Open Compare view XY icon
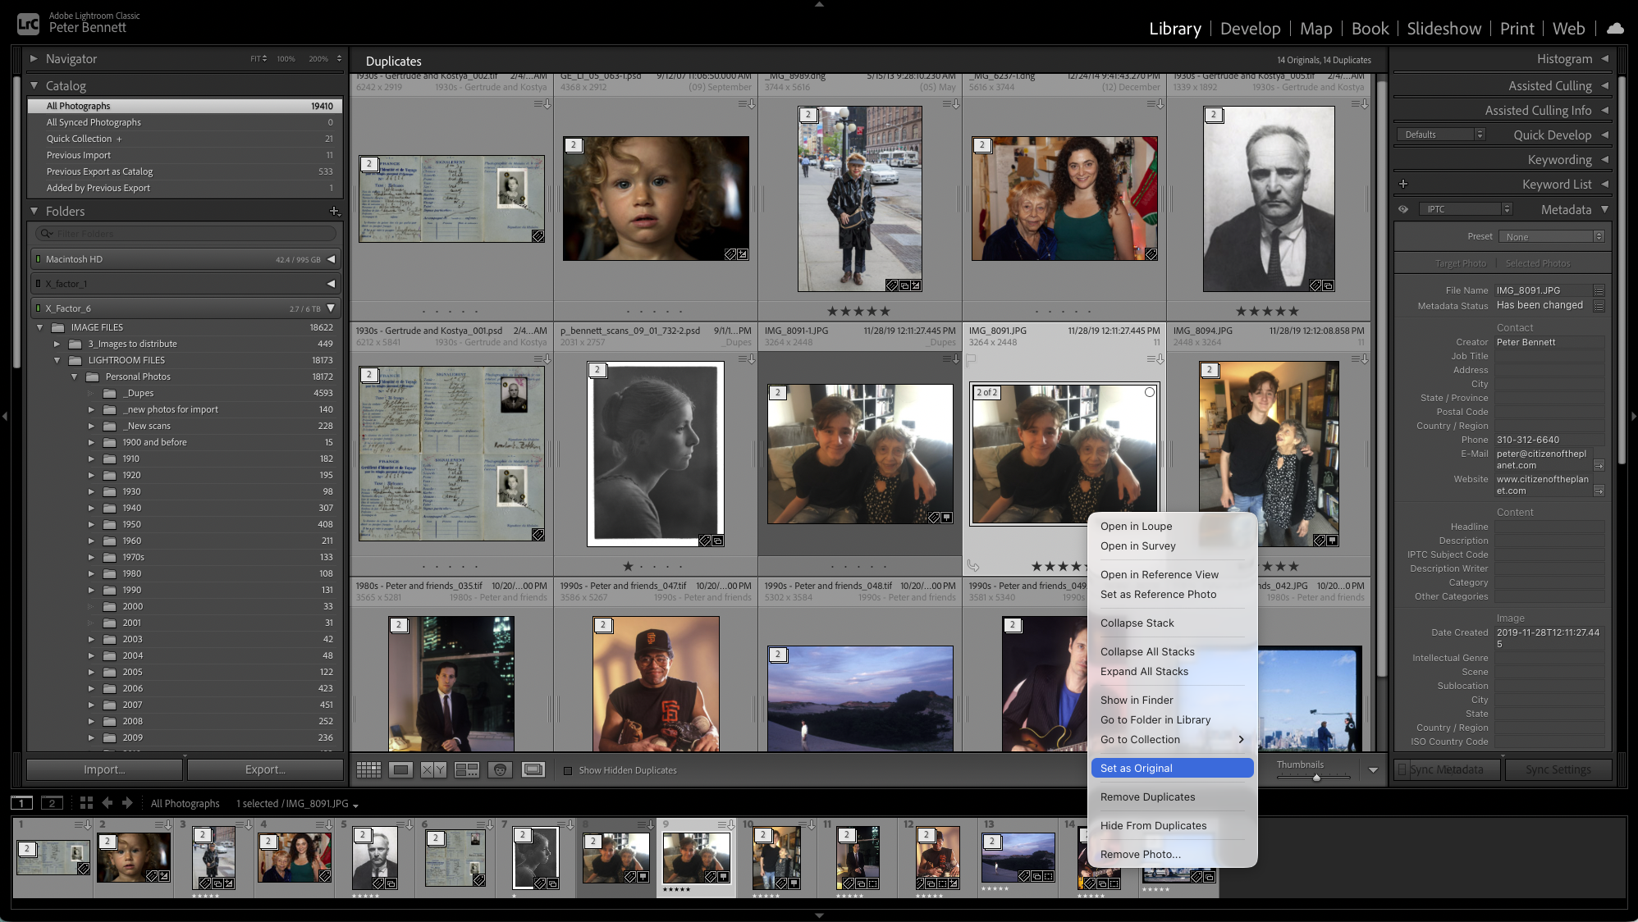Viewport: 1638px width, 922px height. [x=433, y=769]
